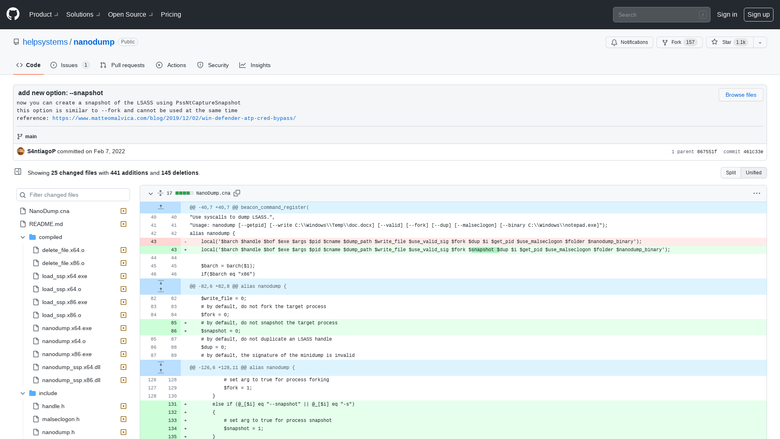The height and width of the screenshot is (439, 780).
Task: Collapse the compiled folder chevron
Action: pyautogui.click(x=23, y=237)
